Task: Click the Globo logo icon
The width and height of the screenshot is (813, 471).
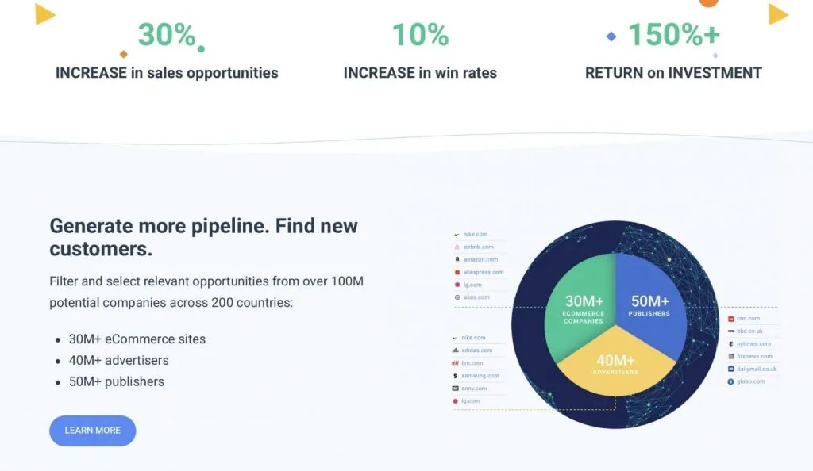Action: pos(730,381)
